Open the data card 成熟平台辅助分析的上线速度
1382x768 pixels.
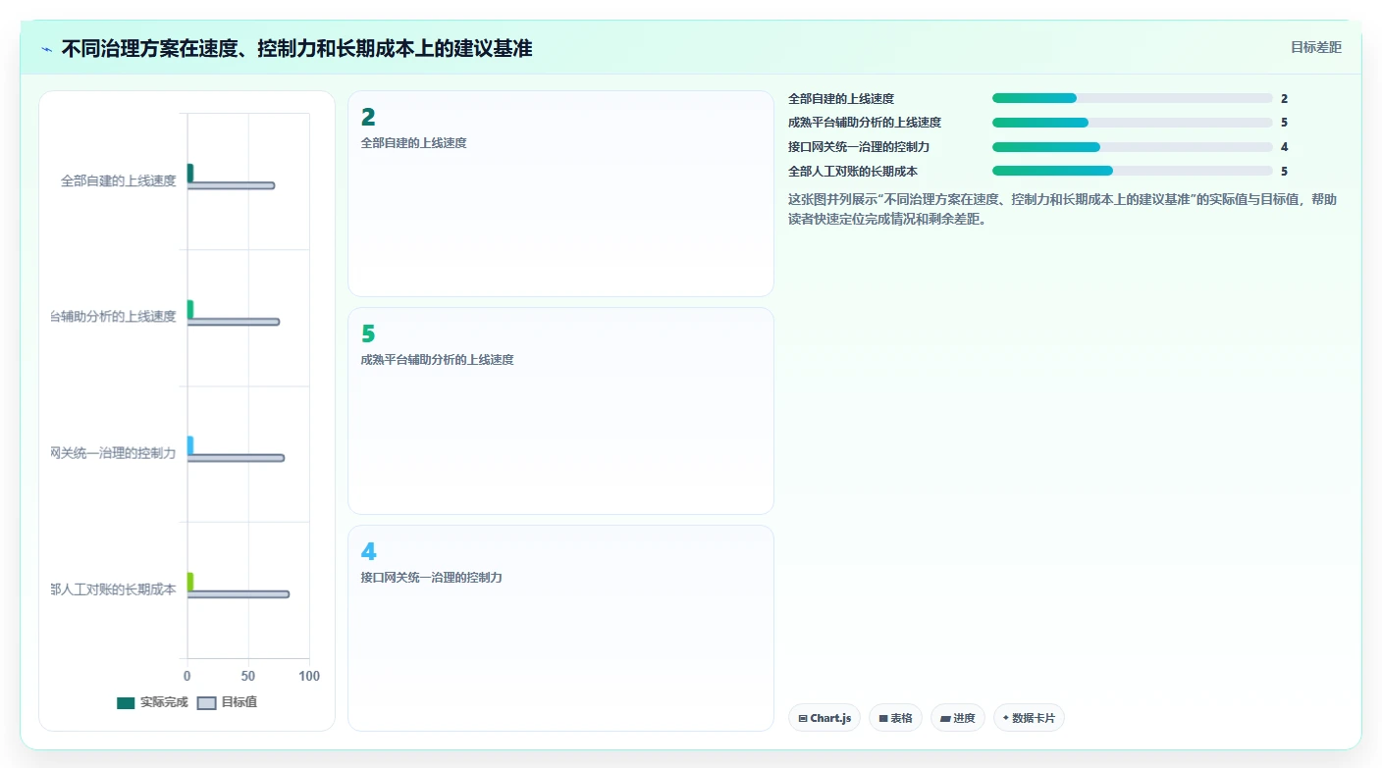click(560, 411)
